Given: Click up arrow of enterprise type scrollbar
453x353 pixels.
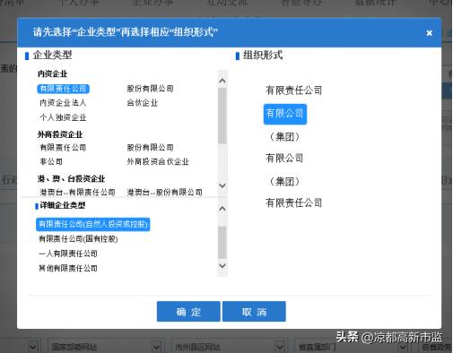Looking at the screenshot, I should pyautogui.click(x=222, y=81).
